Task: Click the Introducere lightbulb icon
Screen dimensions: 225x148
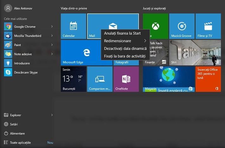Action: click(8, 63)
